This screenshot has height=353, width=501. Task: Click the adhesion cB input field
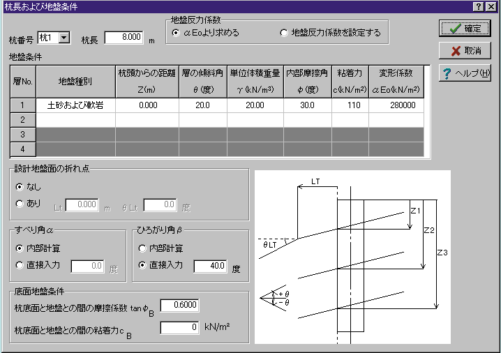tap(179, 326)
